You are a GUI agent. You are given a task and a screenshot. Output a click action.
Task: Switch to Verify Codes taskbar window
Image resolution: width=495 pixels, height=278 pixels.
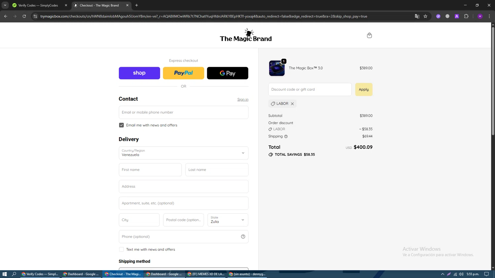coord(40,274)
